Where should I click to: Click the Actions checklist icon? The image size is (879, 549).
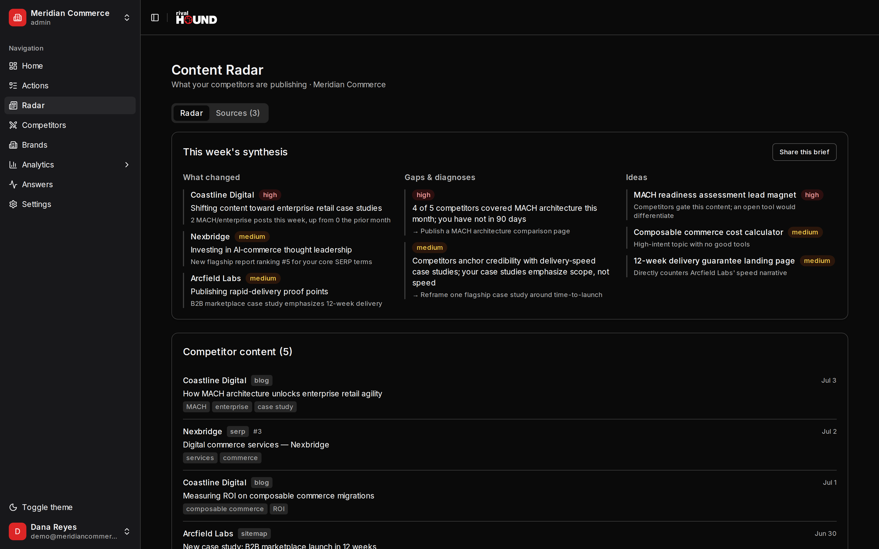coord(13,86)
